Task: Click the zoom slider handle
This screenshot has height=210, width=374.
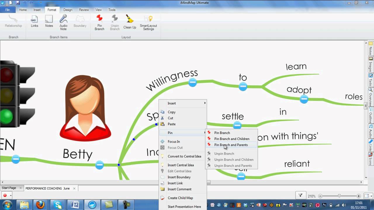Action: coord(339,196)
